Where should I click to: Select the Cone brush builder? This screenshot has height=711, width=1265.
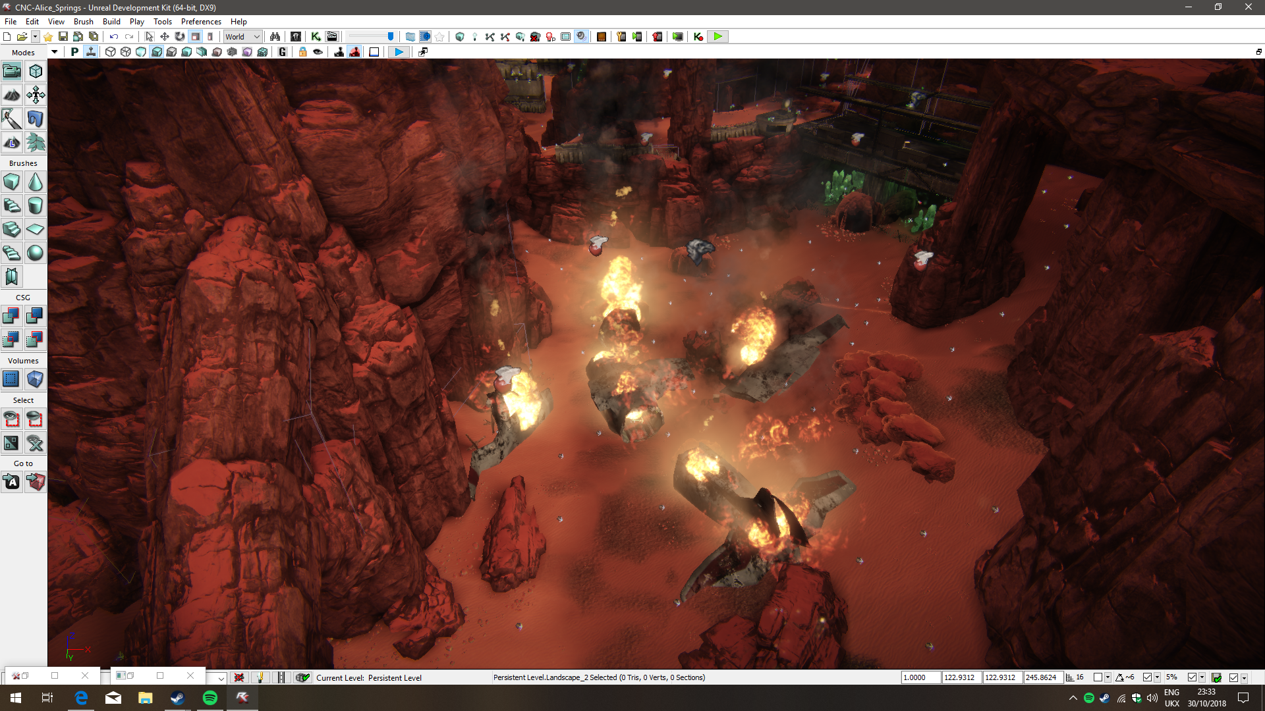36,182
